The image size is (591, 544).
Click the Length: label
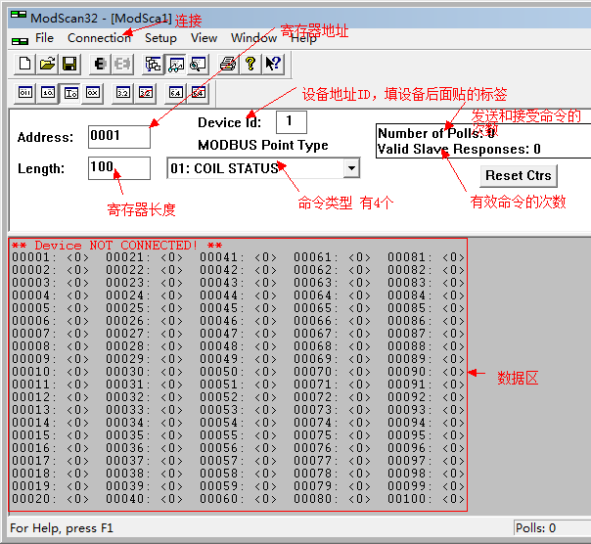pos(41,168)
